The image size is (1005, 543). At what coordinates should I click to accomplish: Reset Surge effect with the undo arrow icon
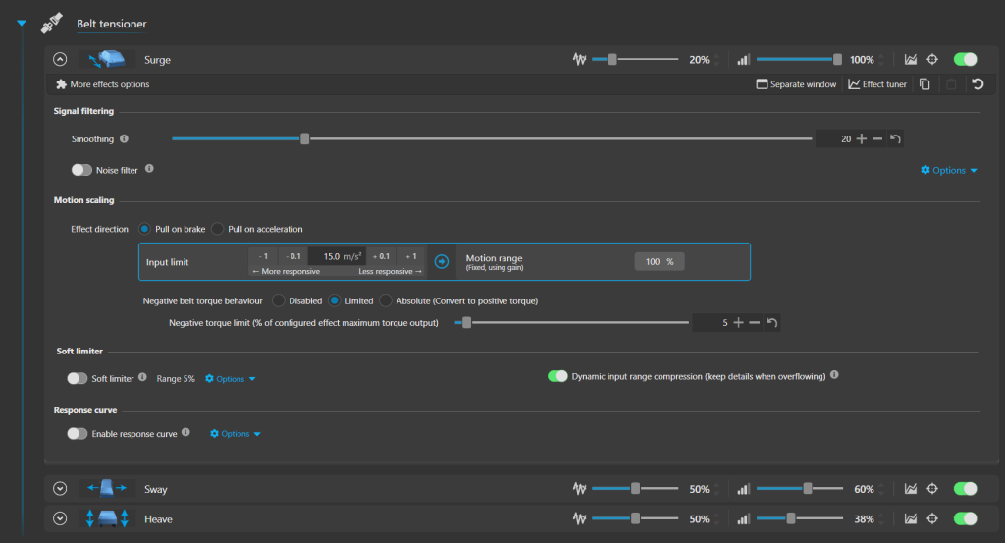tap(978, 84)
